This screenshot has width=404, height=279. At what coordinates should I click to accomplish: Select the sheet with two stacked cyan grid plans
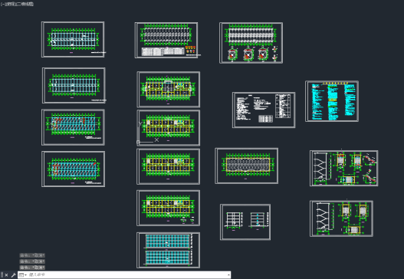pos(168,250)
